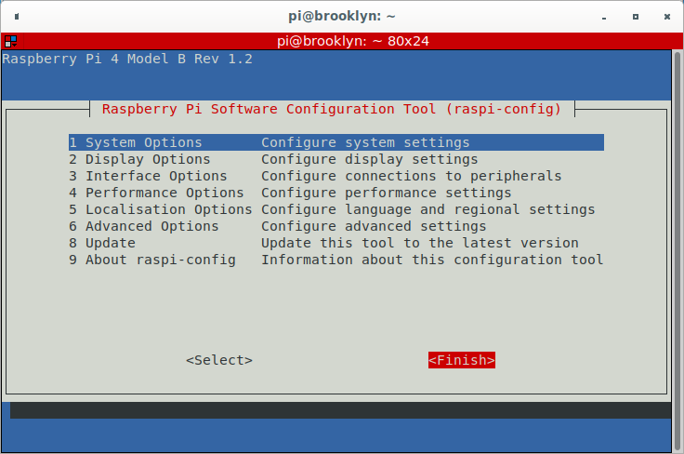Open the window menu icon at title bar left
This screenshot has height=454, width=684.
(x=17, y=17)
